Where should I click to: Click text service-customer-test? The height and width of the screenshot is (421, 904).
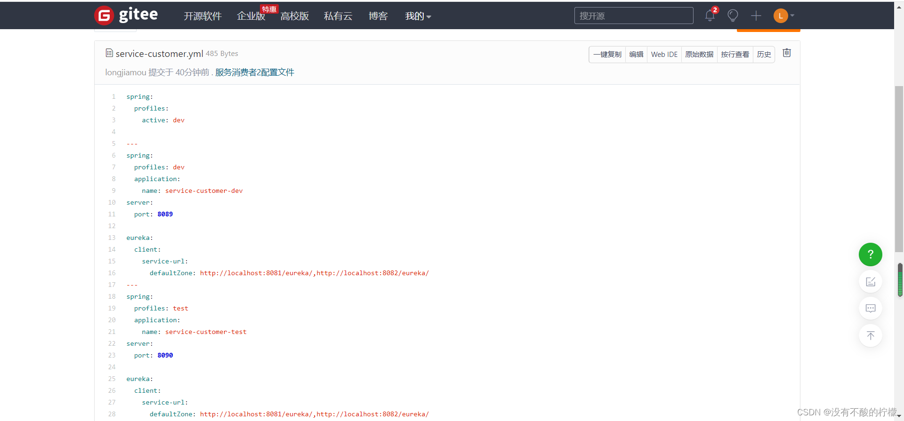pyautogui.click(x=206, y=332)
